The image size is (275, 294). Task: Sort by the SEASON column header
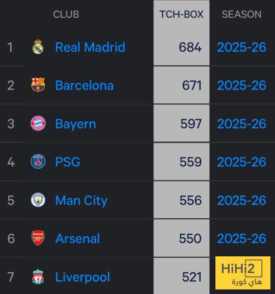coord(242,14)
